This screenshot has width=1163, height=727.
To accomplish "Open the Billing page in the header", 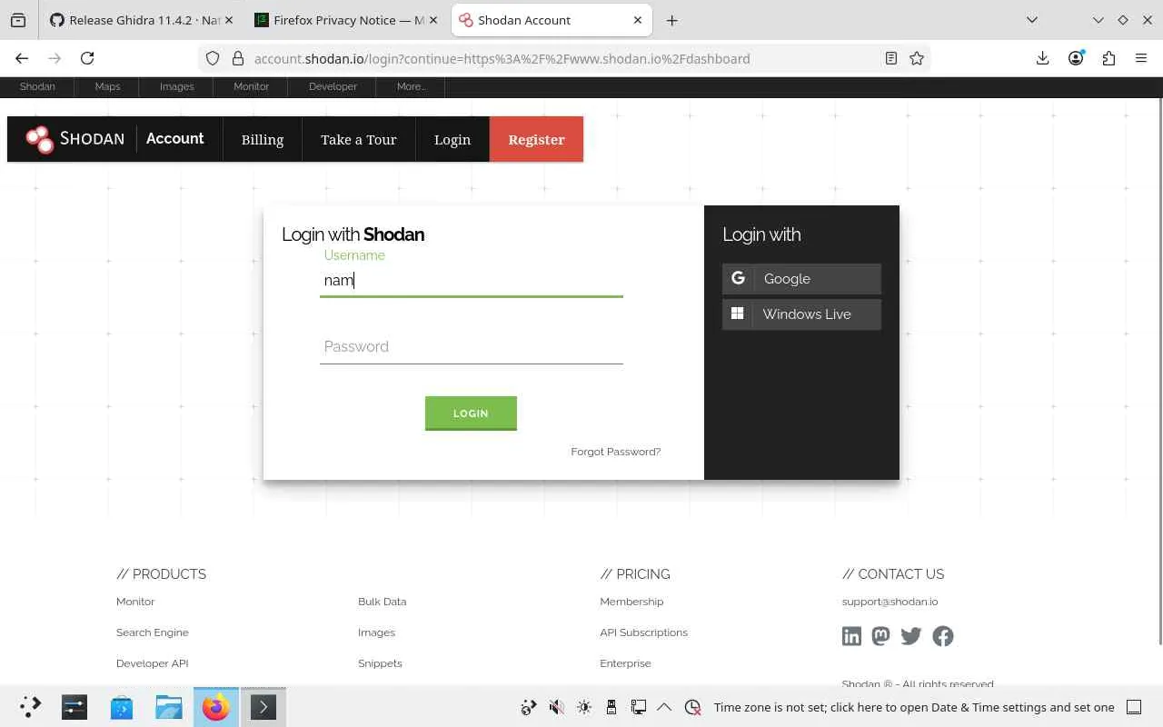I will (263, 139).
